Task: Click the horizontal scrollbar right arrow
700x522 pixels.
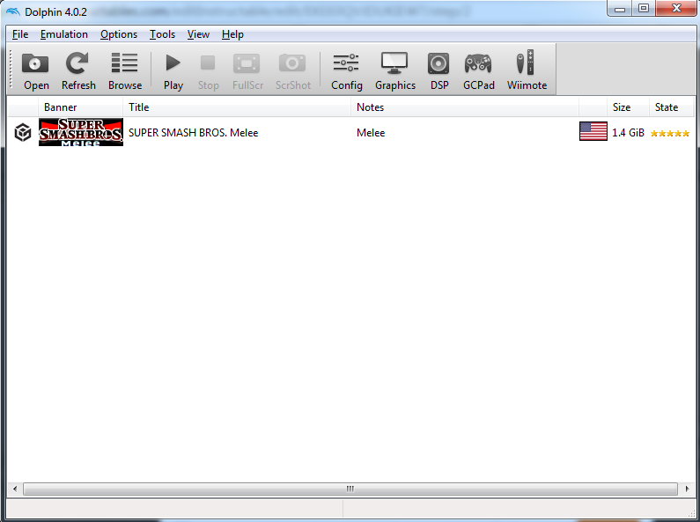Action: (x=687, y=489)
